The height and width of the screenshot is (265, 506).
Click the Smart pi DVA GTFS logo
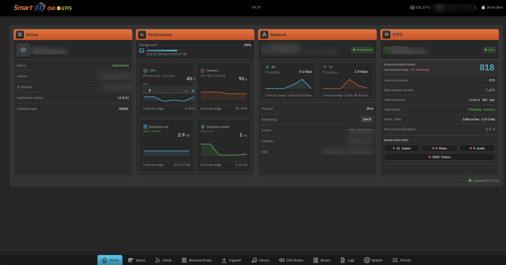point(42,7)
